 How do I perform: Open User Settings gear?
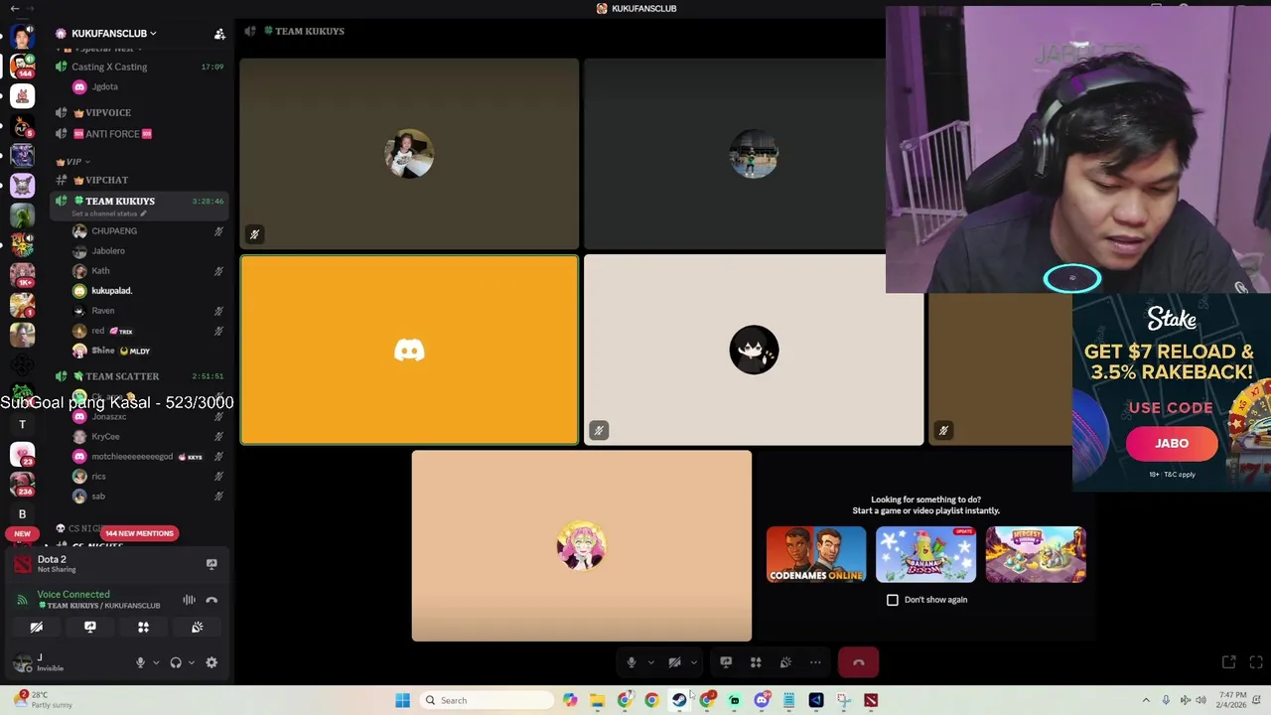tap(212, 662)
